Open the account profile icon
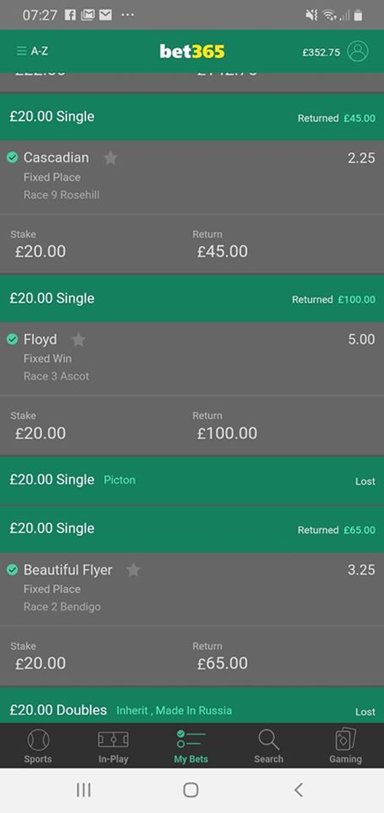384x813 pixels. click(357, 51)
